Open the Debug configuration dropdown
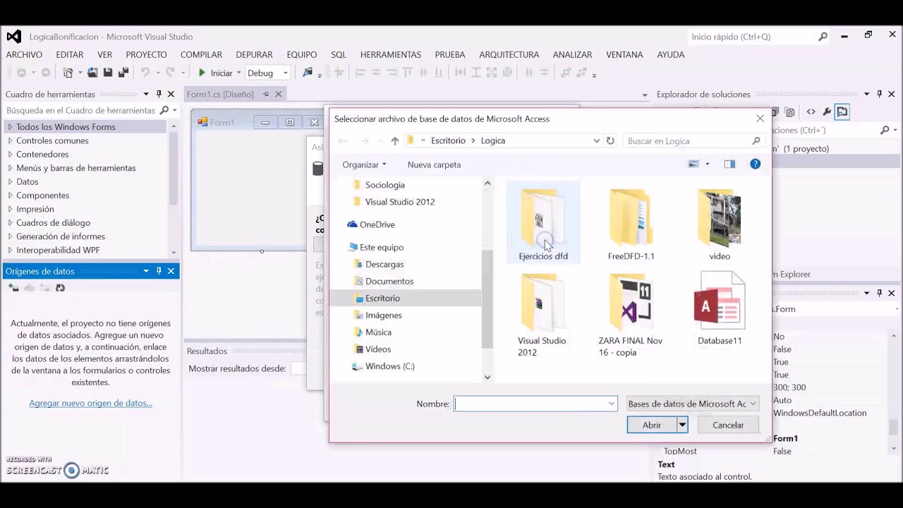 point(267,73)
